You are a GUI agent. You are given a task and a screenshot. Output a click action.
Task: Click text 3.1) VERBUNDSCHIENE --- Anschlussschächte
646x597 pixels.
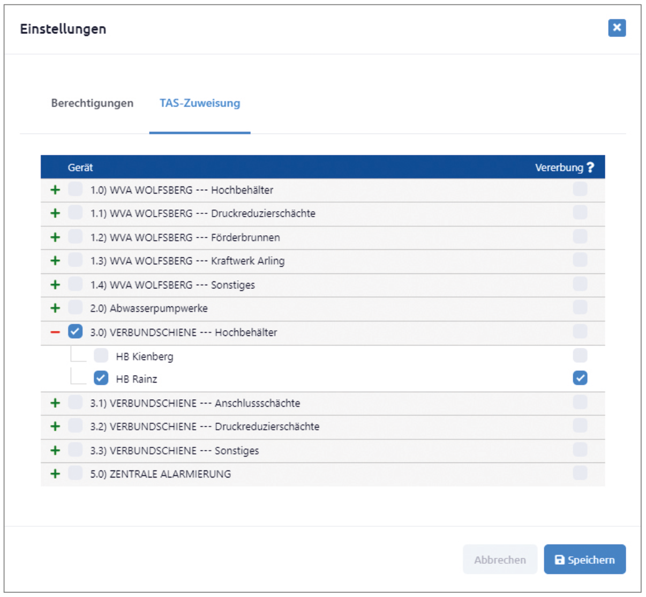[195, 404]
